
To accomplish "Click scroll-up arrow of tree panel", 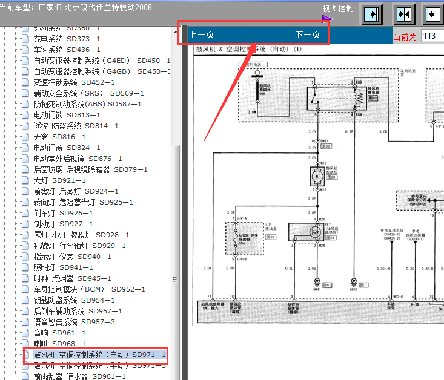I will (175, 32).
